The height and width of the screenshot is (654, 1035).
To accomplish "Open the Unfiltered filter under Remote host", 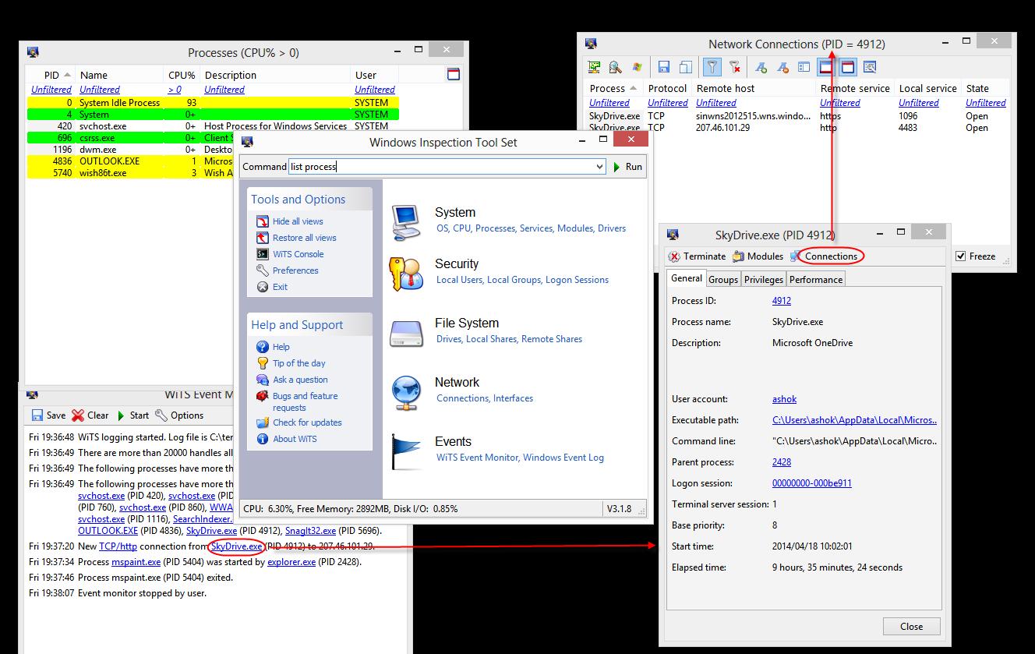I will tap(715, 103).
